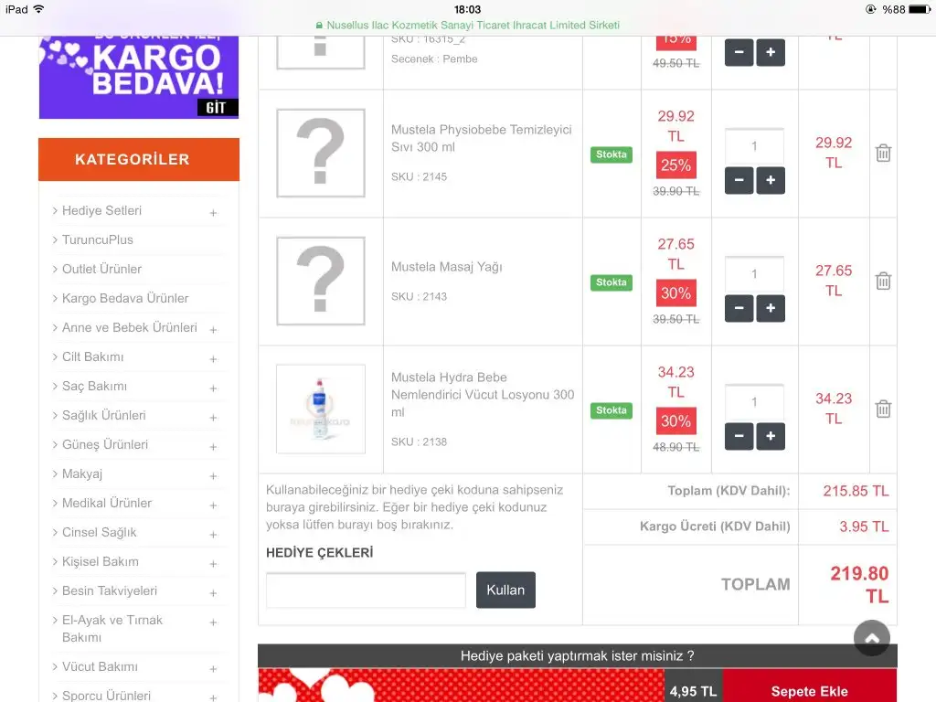Expand Medikal Ürünler category plus sign
This screenshot has height=702, width=936.
point(213,505)
